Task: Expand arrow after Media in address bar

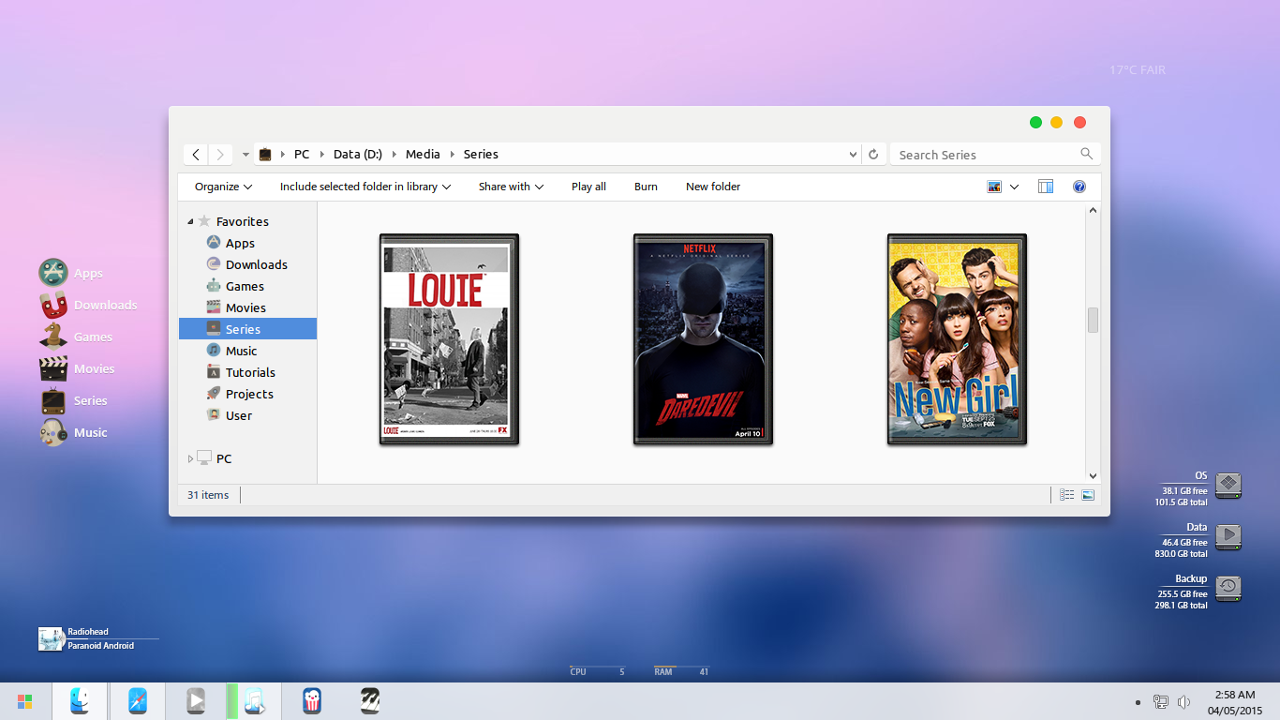Action: (x=452, y=155)
